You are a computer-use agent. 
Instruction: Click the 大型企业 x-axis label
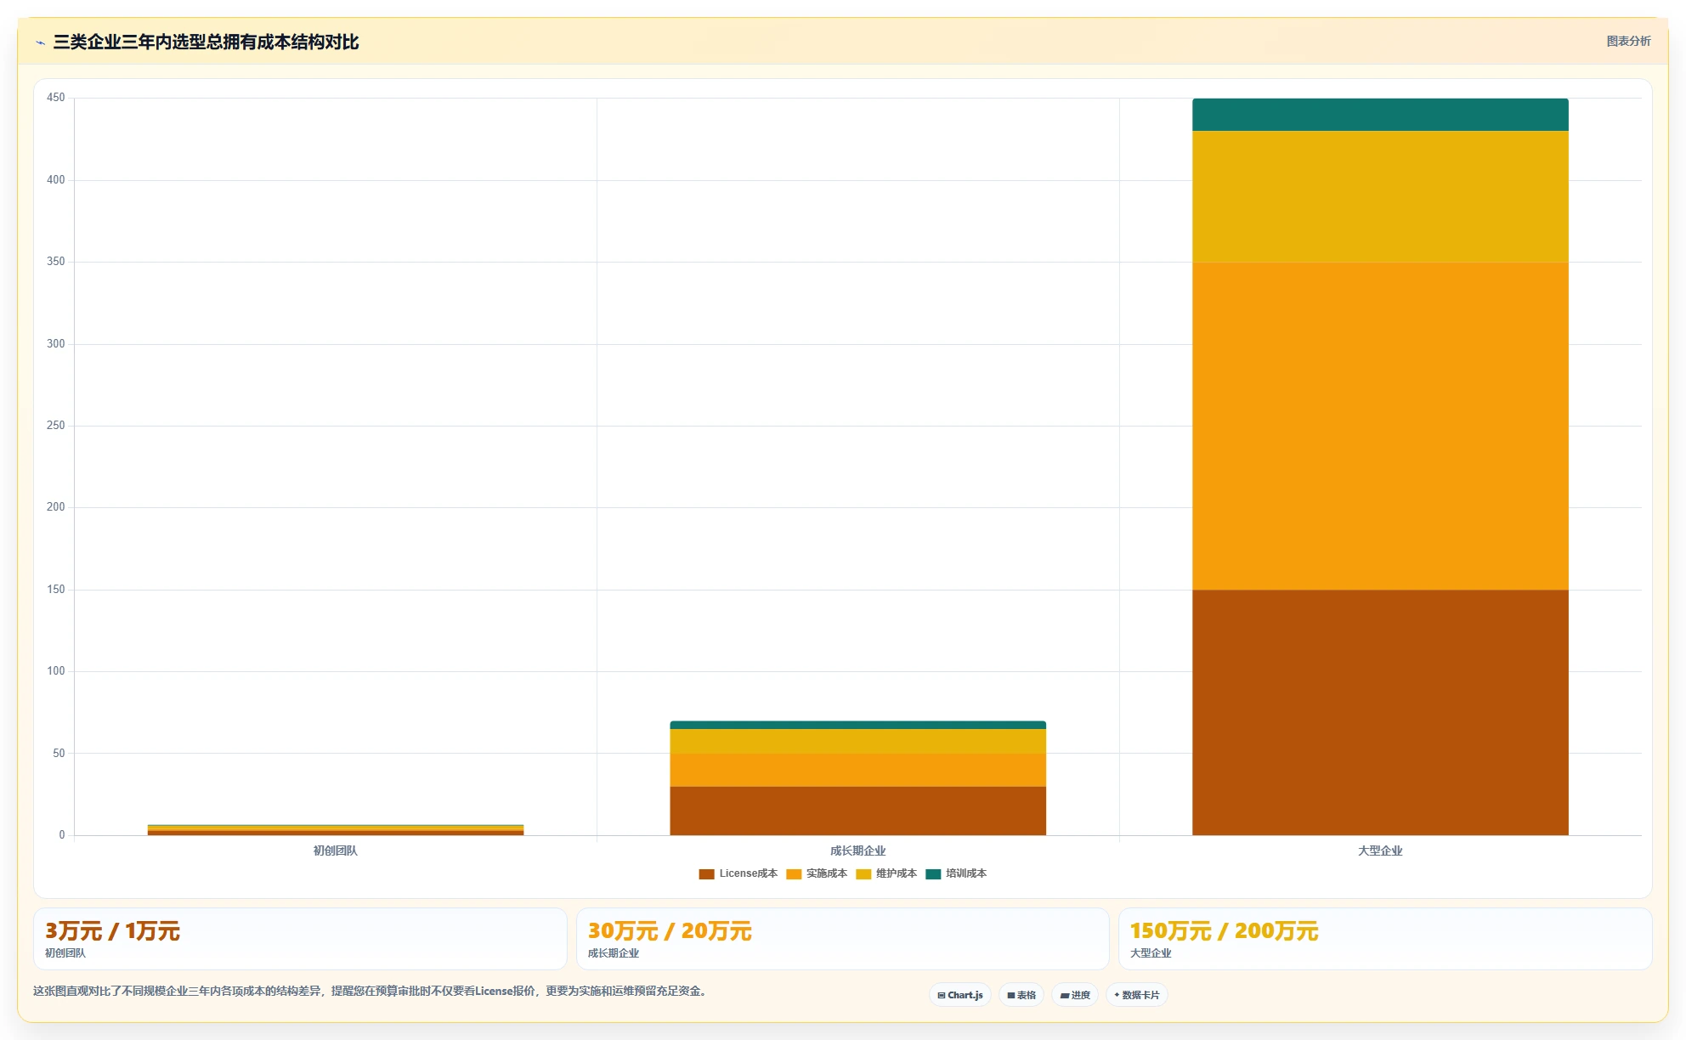1380,851
